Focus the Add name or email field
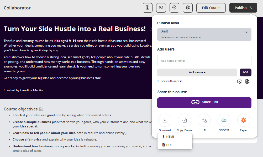 [x=204, y=61]
